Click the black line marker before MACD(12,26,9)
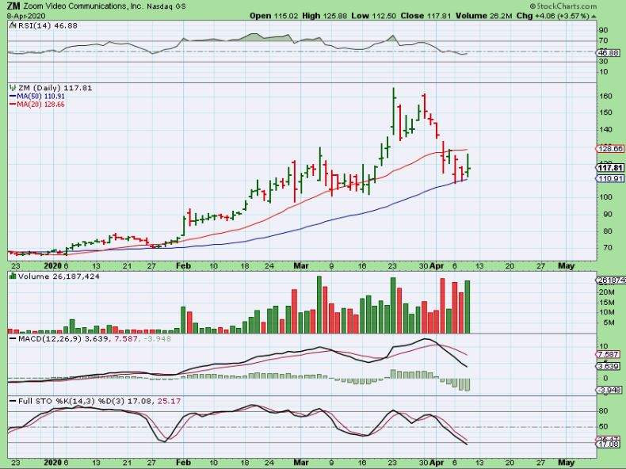This screenshot has width=626, height=469. click(x=13, y=338)
